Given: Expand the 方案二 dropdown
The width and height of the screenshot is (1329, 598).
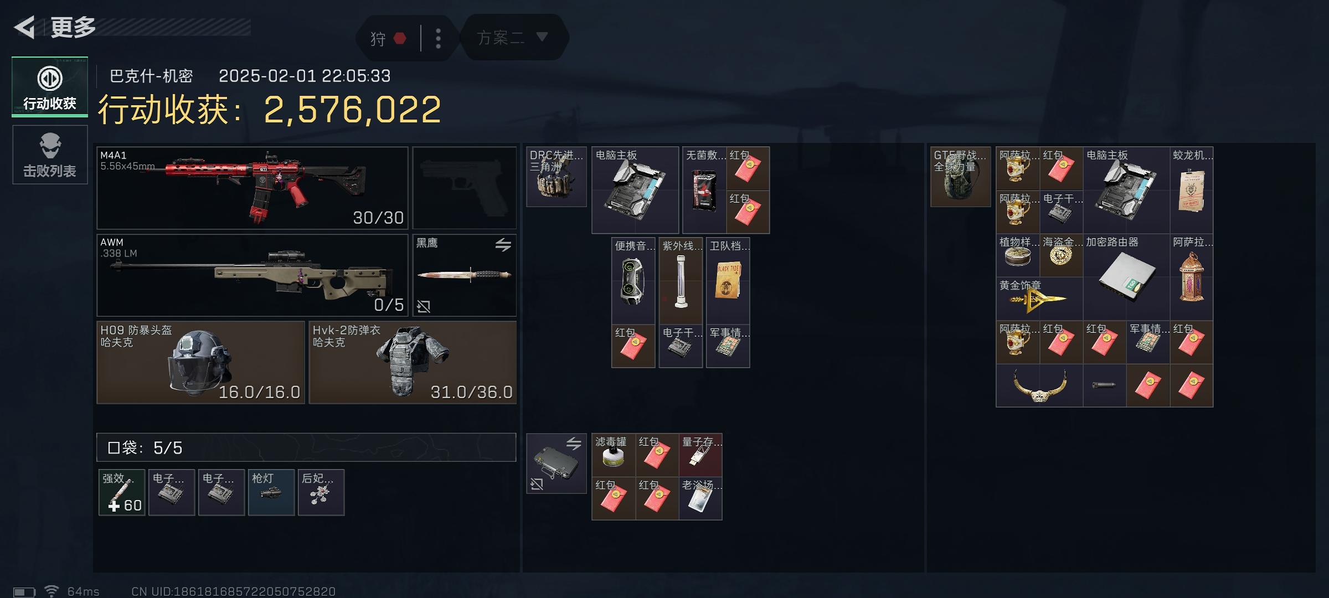Looking at the screenshot, I should pyautogui.click(x=513, y=38).
